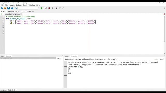Screen dimensions: 166x93
Task: Open the bottom-right panel tab menu arrow
Action: (x=165, y=56)
